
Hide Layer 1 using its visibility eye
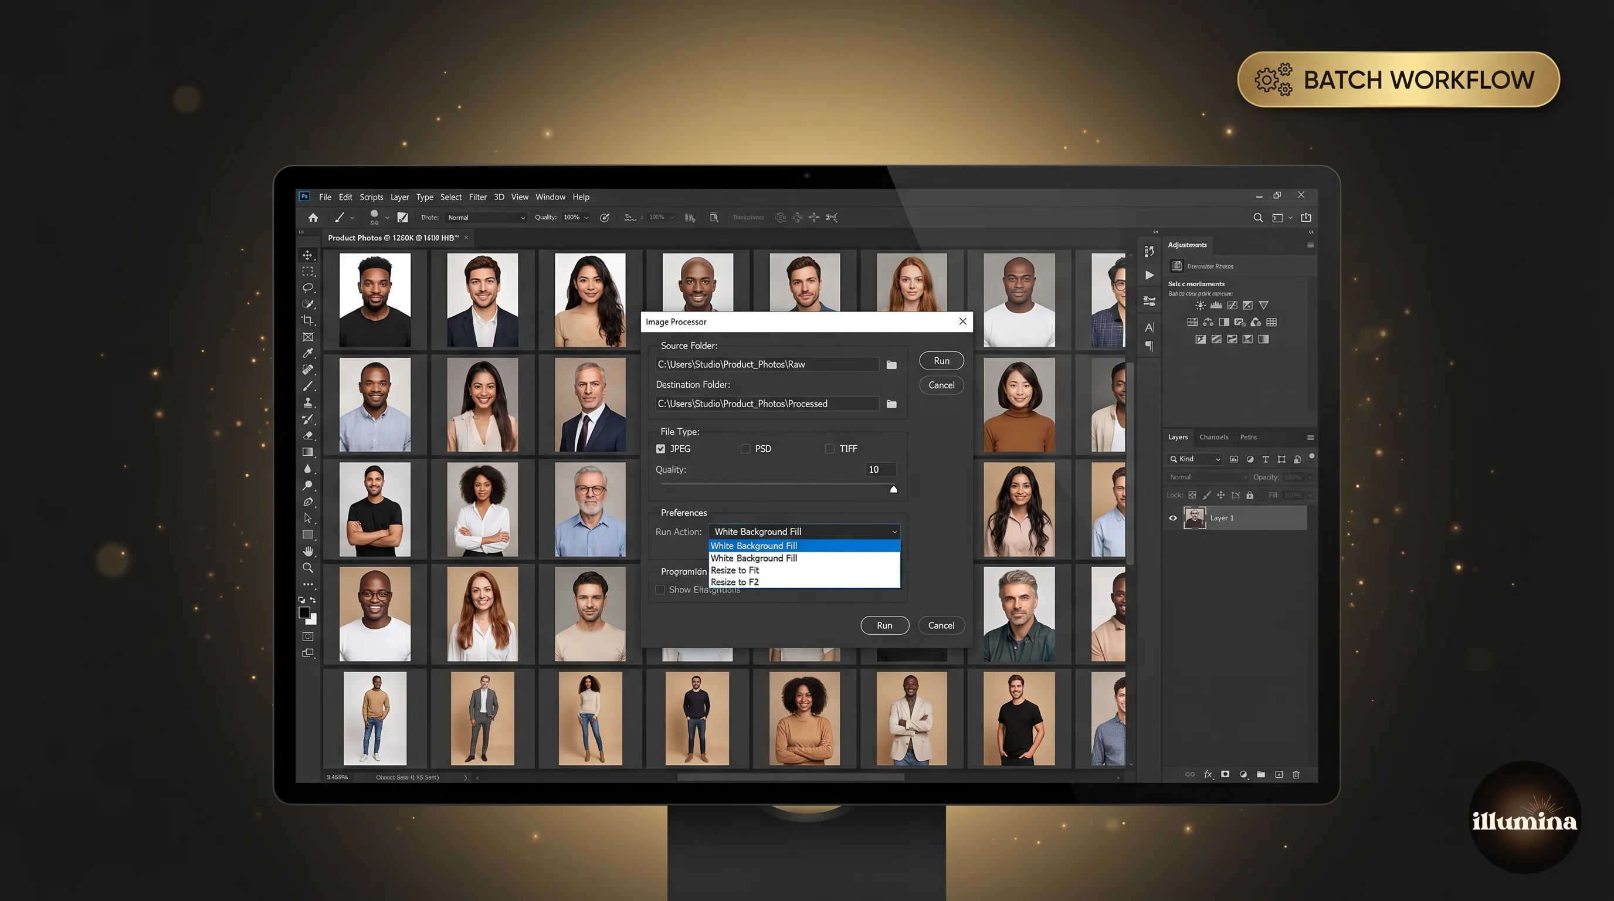(x=1172, y=517)
